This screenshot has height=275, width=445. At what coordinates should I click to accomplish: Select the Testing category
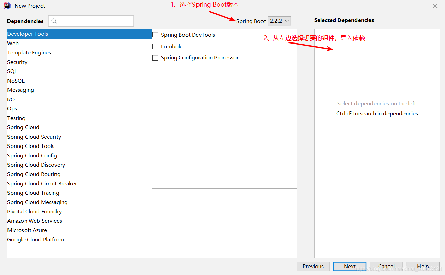click(x=79, y=118)
